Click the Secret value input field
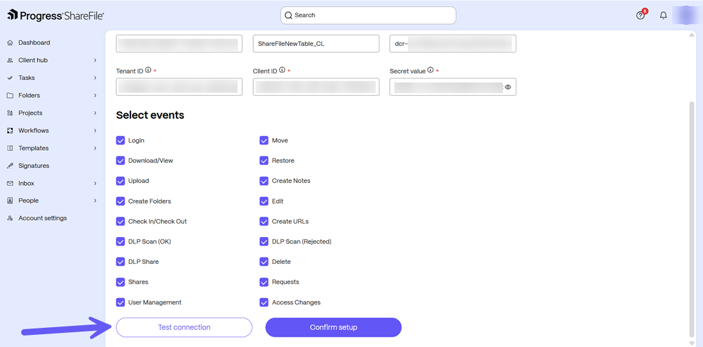 point(453,87)
